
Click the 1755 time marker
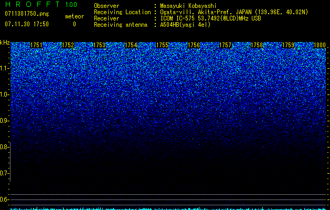click(163, 45)
